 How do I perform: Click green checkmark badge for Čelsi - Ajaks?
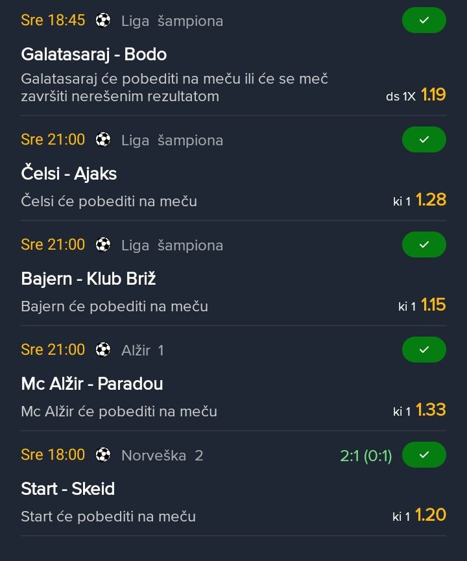pos(424,139)
